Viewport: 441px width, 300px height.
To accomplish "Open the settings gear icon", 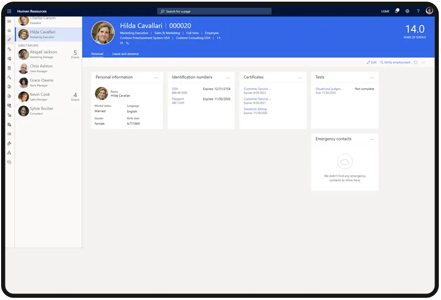I will [x=407, y=11].
